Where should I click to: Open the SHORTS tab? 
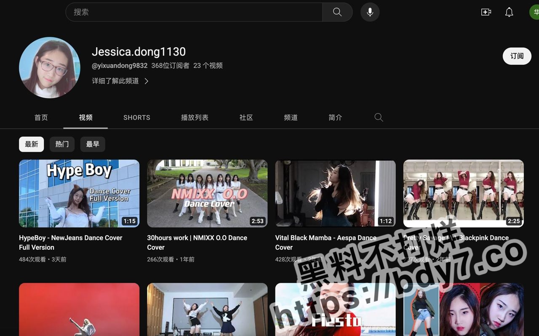tap(137, 117)
